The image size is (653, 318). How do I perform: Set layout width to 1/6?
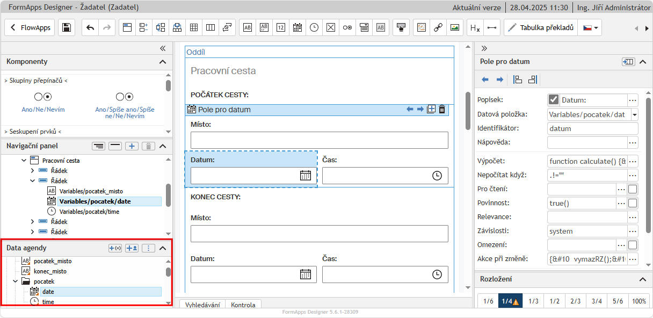488,301
